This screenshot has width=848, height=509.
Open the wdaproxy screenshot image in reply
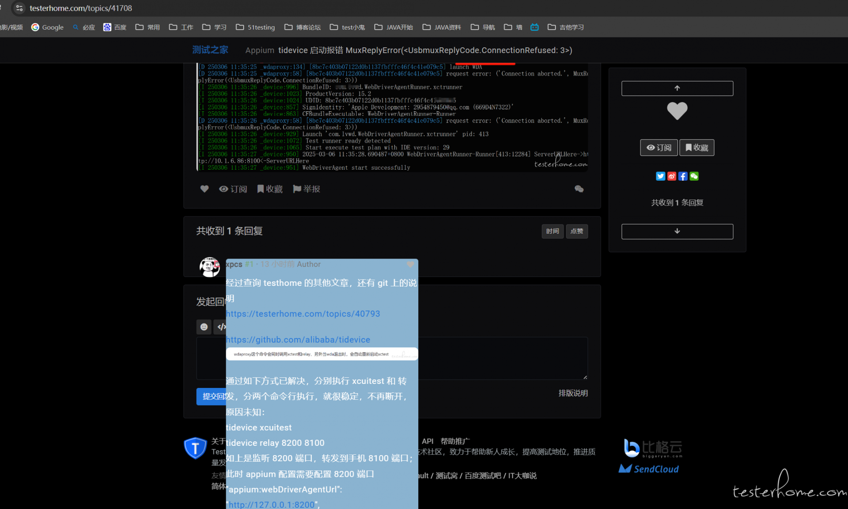[x=322, y=354]
